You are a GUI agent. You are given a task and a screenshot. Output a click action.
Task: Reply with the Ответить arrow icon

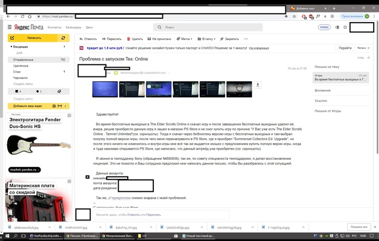pos(81,39)
